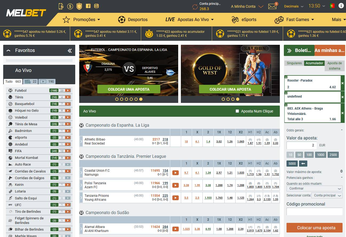Open the information 'i' icon in header

(341, 6)
